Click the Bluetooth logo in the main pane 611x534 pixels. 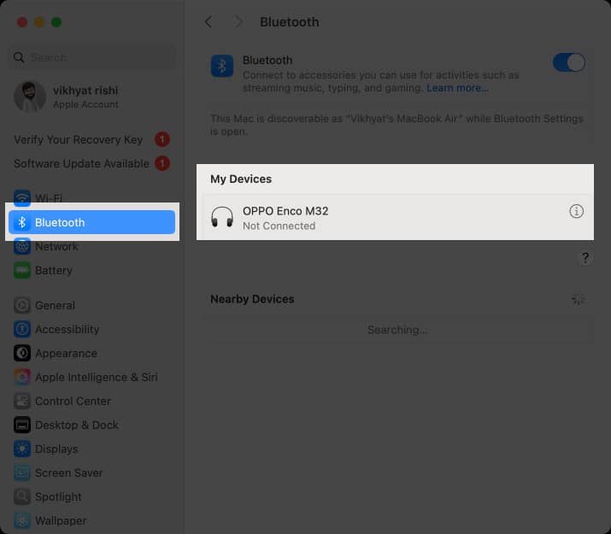pos(222,66)
